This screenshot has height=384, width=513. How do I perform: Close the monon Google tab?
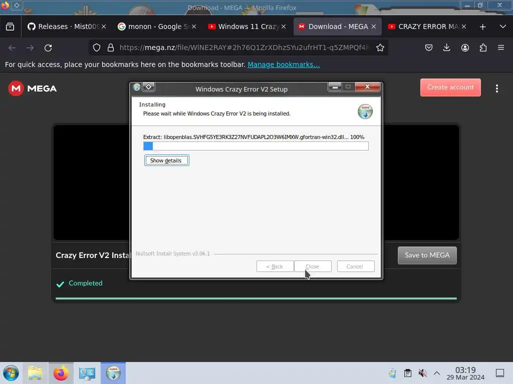point(194,26)
